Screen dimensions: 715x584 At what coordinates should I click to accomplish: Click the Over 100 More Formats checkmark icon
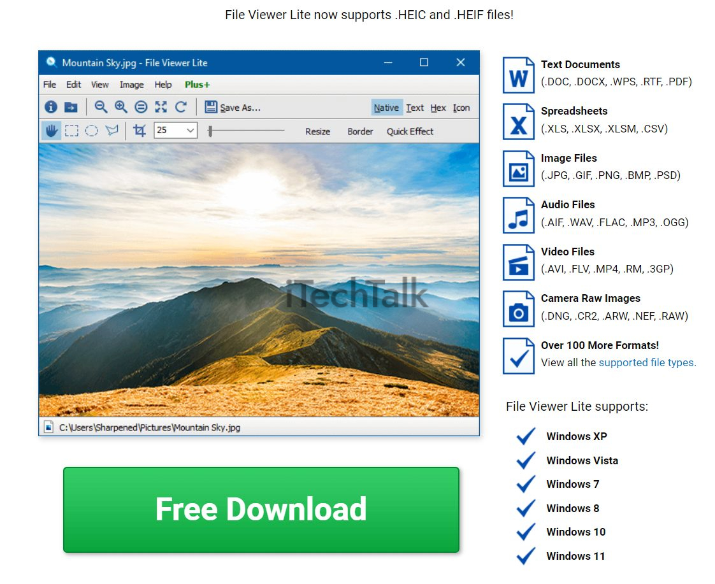click(519, 356)
